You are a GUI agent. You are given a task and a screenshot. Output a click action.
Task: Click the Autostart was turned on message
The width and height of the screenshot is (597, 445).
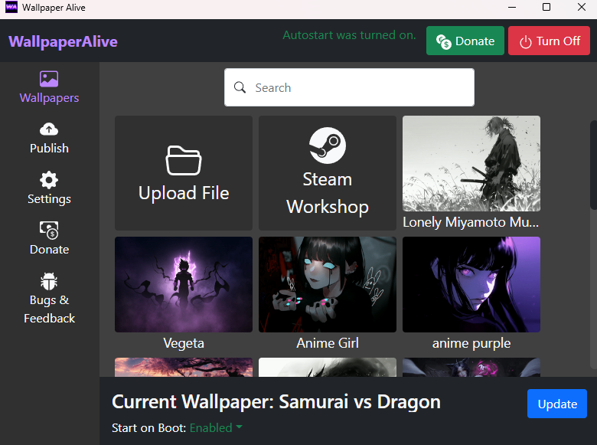pyautogui.click(x=349, y=35)
